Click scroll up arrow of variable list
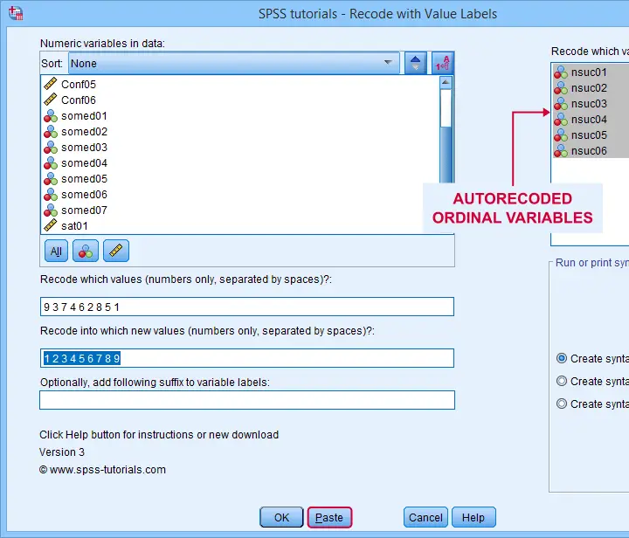This screenshot has width=629, height=538. pos(446,83)
